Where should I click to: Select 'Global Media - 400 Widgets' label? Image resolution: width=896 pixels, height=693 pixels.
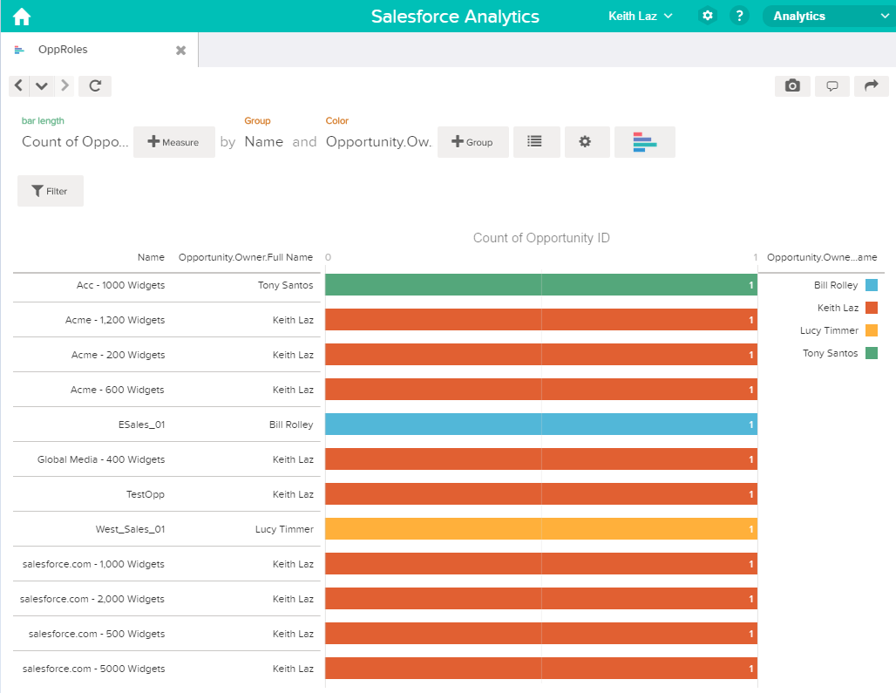pyautogui.click(x=101, y=459)
